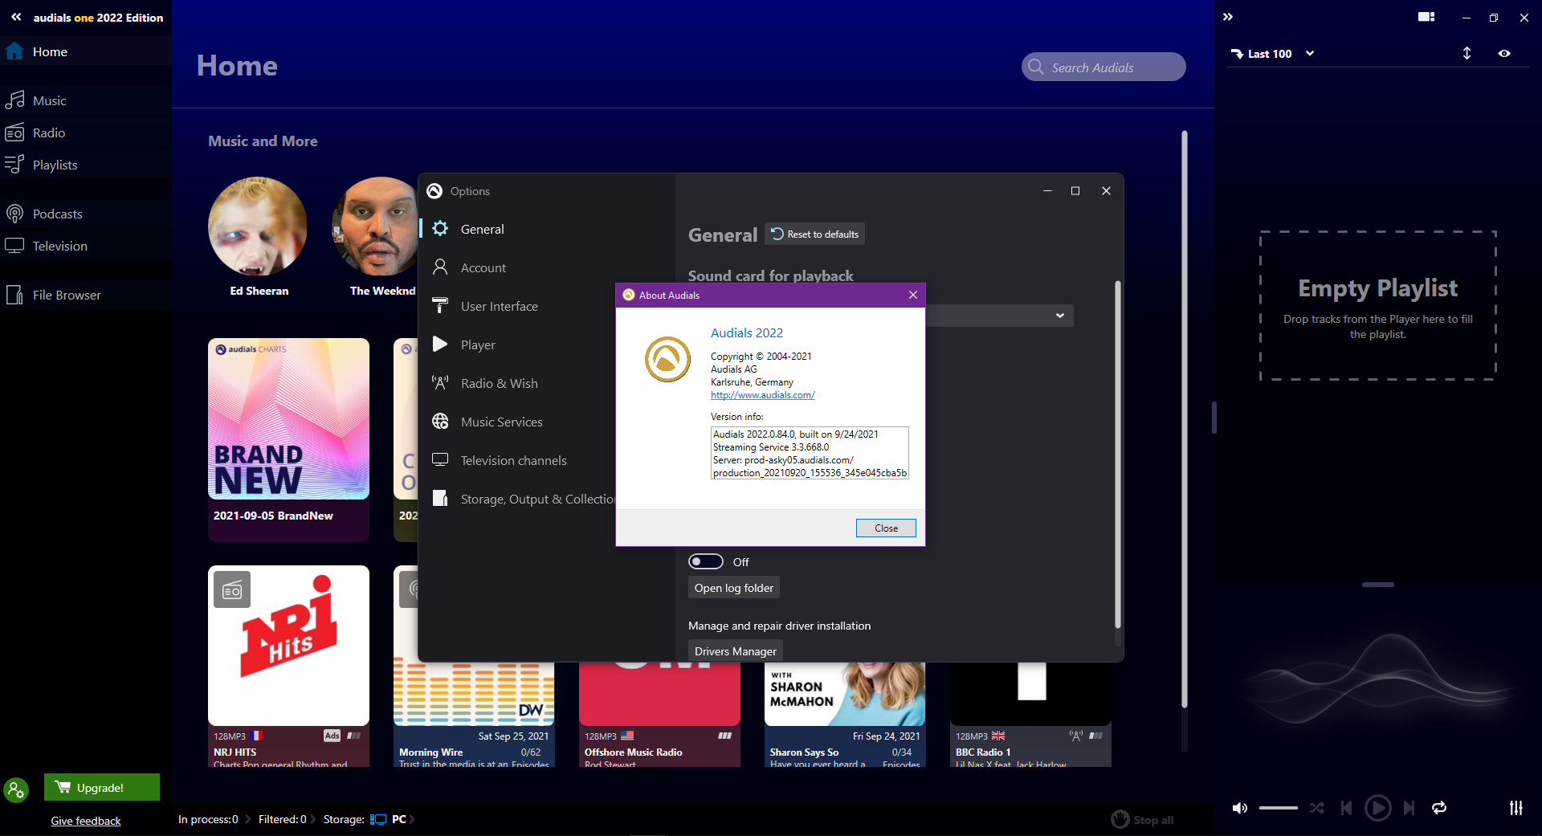Screen dimensions: 1542x836
Task: Open the Radio section icon
Action: click(14, 133)
